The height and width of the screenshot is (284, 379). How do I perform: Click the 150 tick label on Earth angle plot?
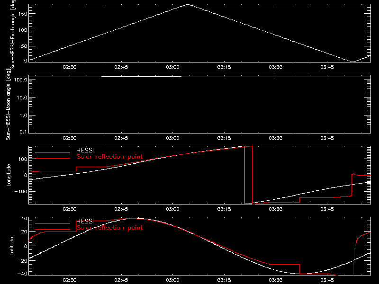pyautogui.click(x=23, y=14)
